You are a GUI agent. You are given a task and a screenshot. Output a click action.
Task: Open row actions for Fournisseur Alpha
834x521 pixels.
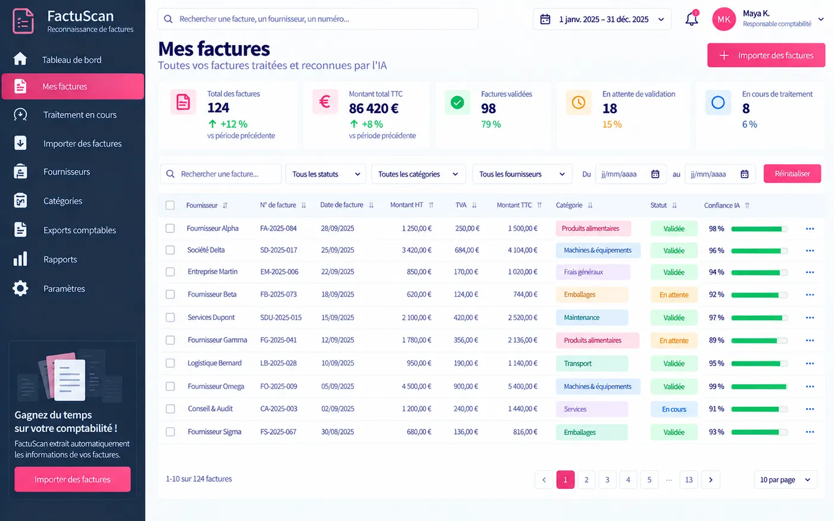[x=810, y=229]
